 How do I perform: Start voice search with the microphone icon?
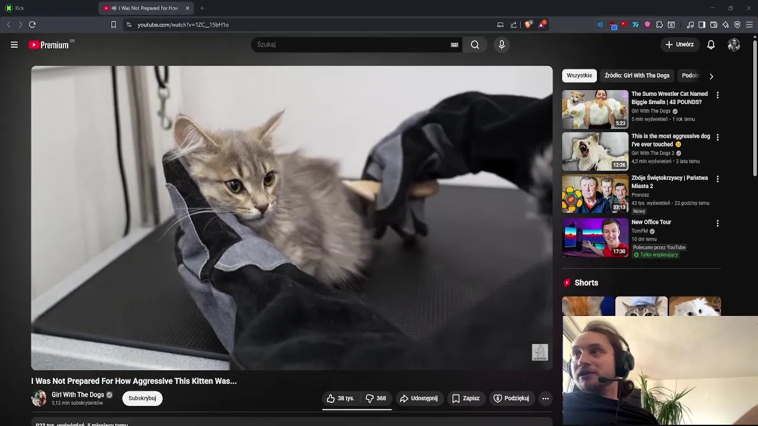click(x=502, y=44)
